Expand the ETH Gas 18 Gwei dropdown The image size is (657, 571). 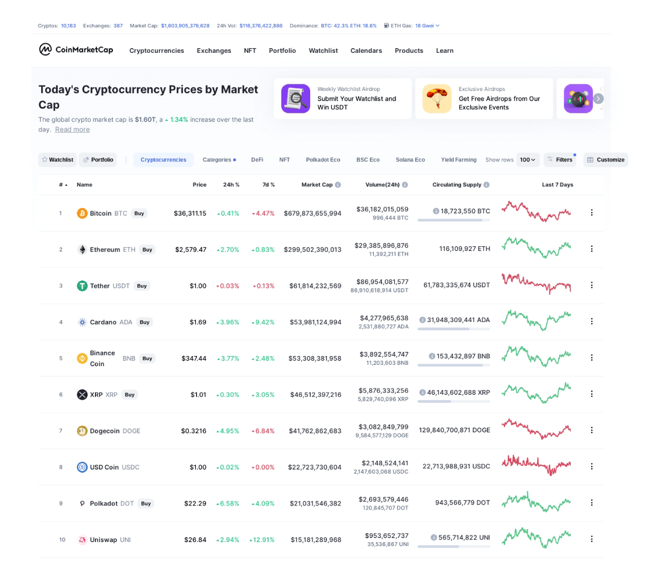tap(427, 25)
